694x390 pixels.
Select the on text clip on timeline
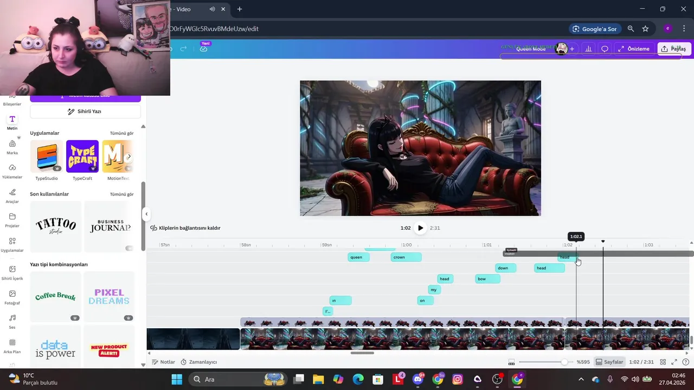425,301
